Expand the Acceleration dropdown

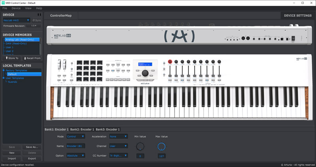pos(118,137)
